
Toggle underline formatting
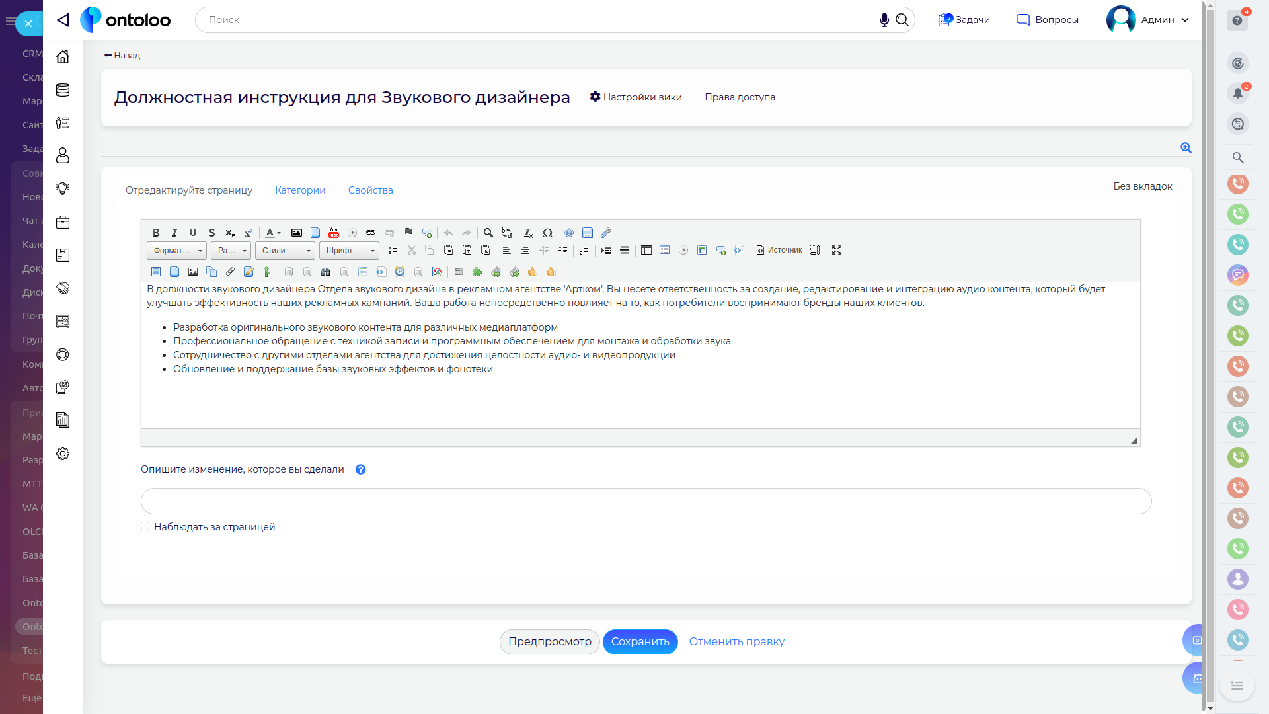coord(193,233)
